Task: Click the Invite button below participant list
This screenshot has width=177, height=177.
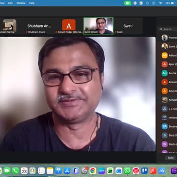Action: tap(171, 158)
